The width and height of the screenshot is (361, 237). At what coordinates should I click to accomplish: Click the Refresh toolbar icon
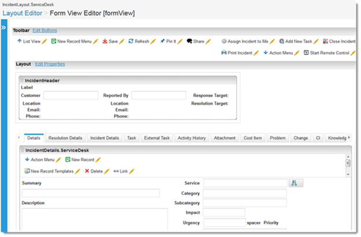point(131,42)
